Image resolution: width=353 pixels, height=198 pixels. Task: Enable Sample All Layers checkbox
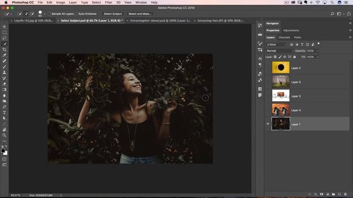[x=49, y=14]
